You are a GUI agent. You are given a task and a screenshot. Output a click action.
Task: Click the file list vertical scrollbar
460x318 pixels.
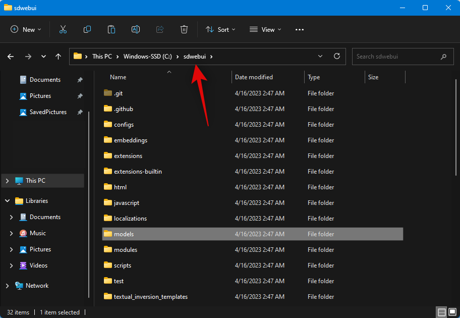[456, 126]
